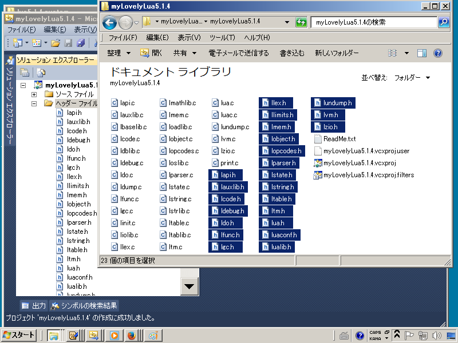Select highlighted lopcodes.h in Explorer
The height and width of the screenshot is (343, 458).
(x=282, y=151)
